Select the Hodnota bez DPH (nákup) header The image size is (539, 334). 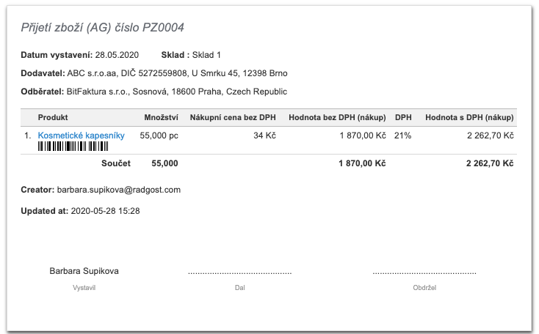point(337,117)
